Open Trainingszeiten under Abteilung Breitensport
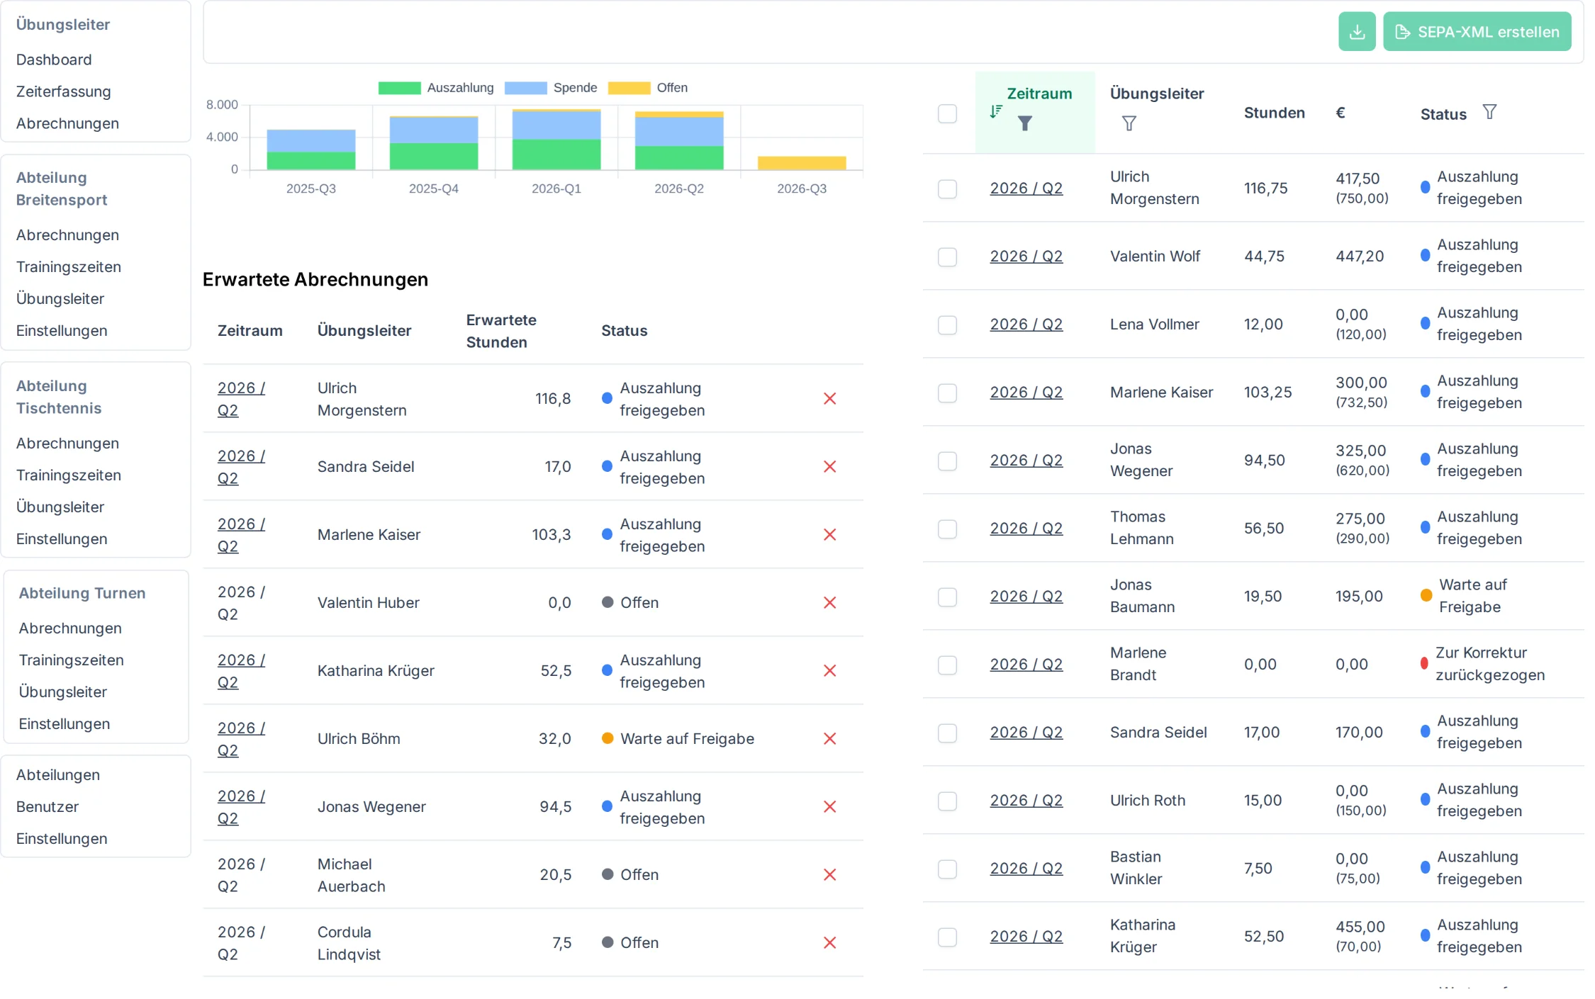 coord(69,267)
